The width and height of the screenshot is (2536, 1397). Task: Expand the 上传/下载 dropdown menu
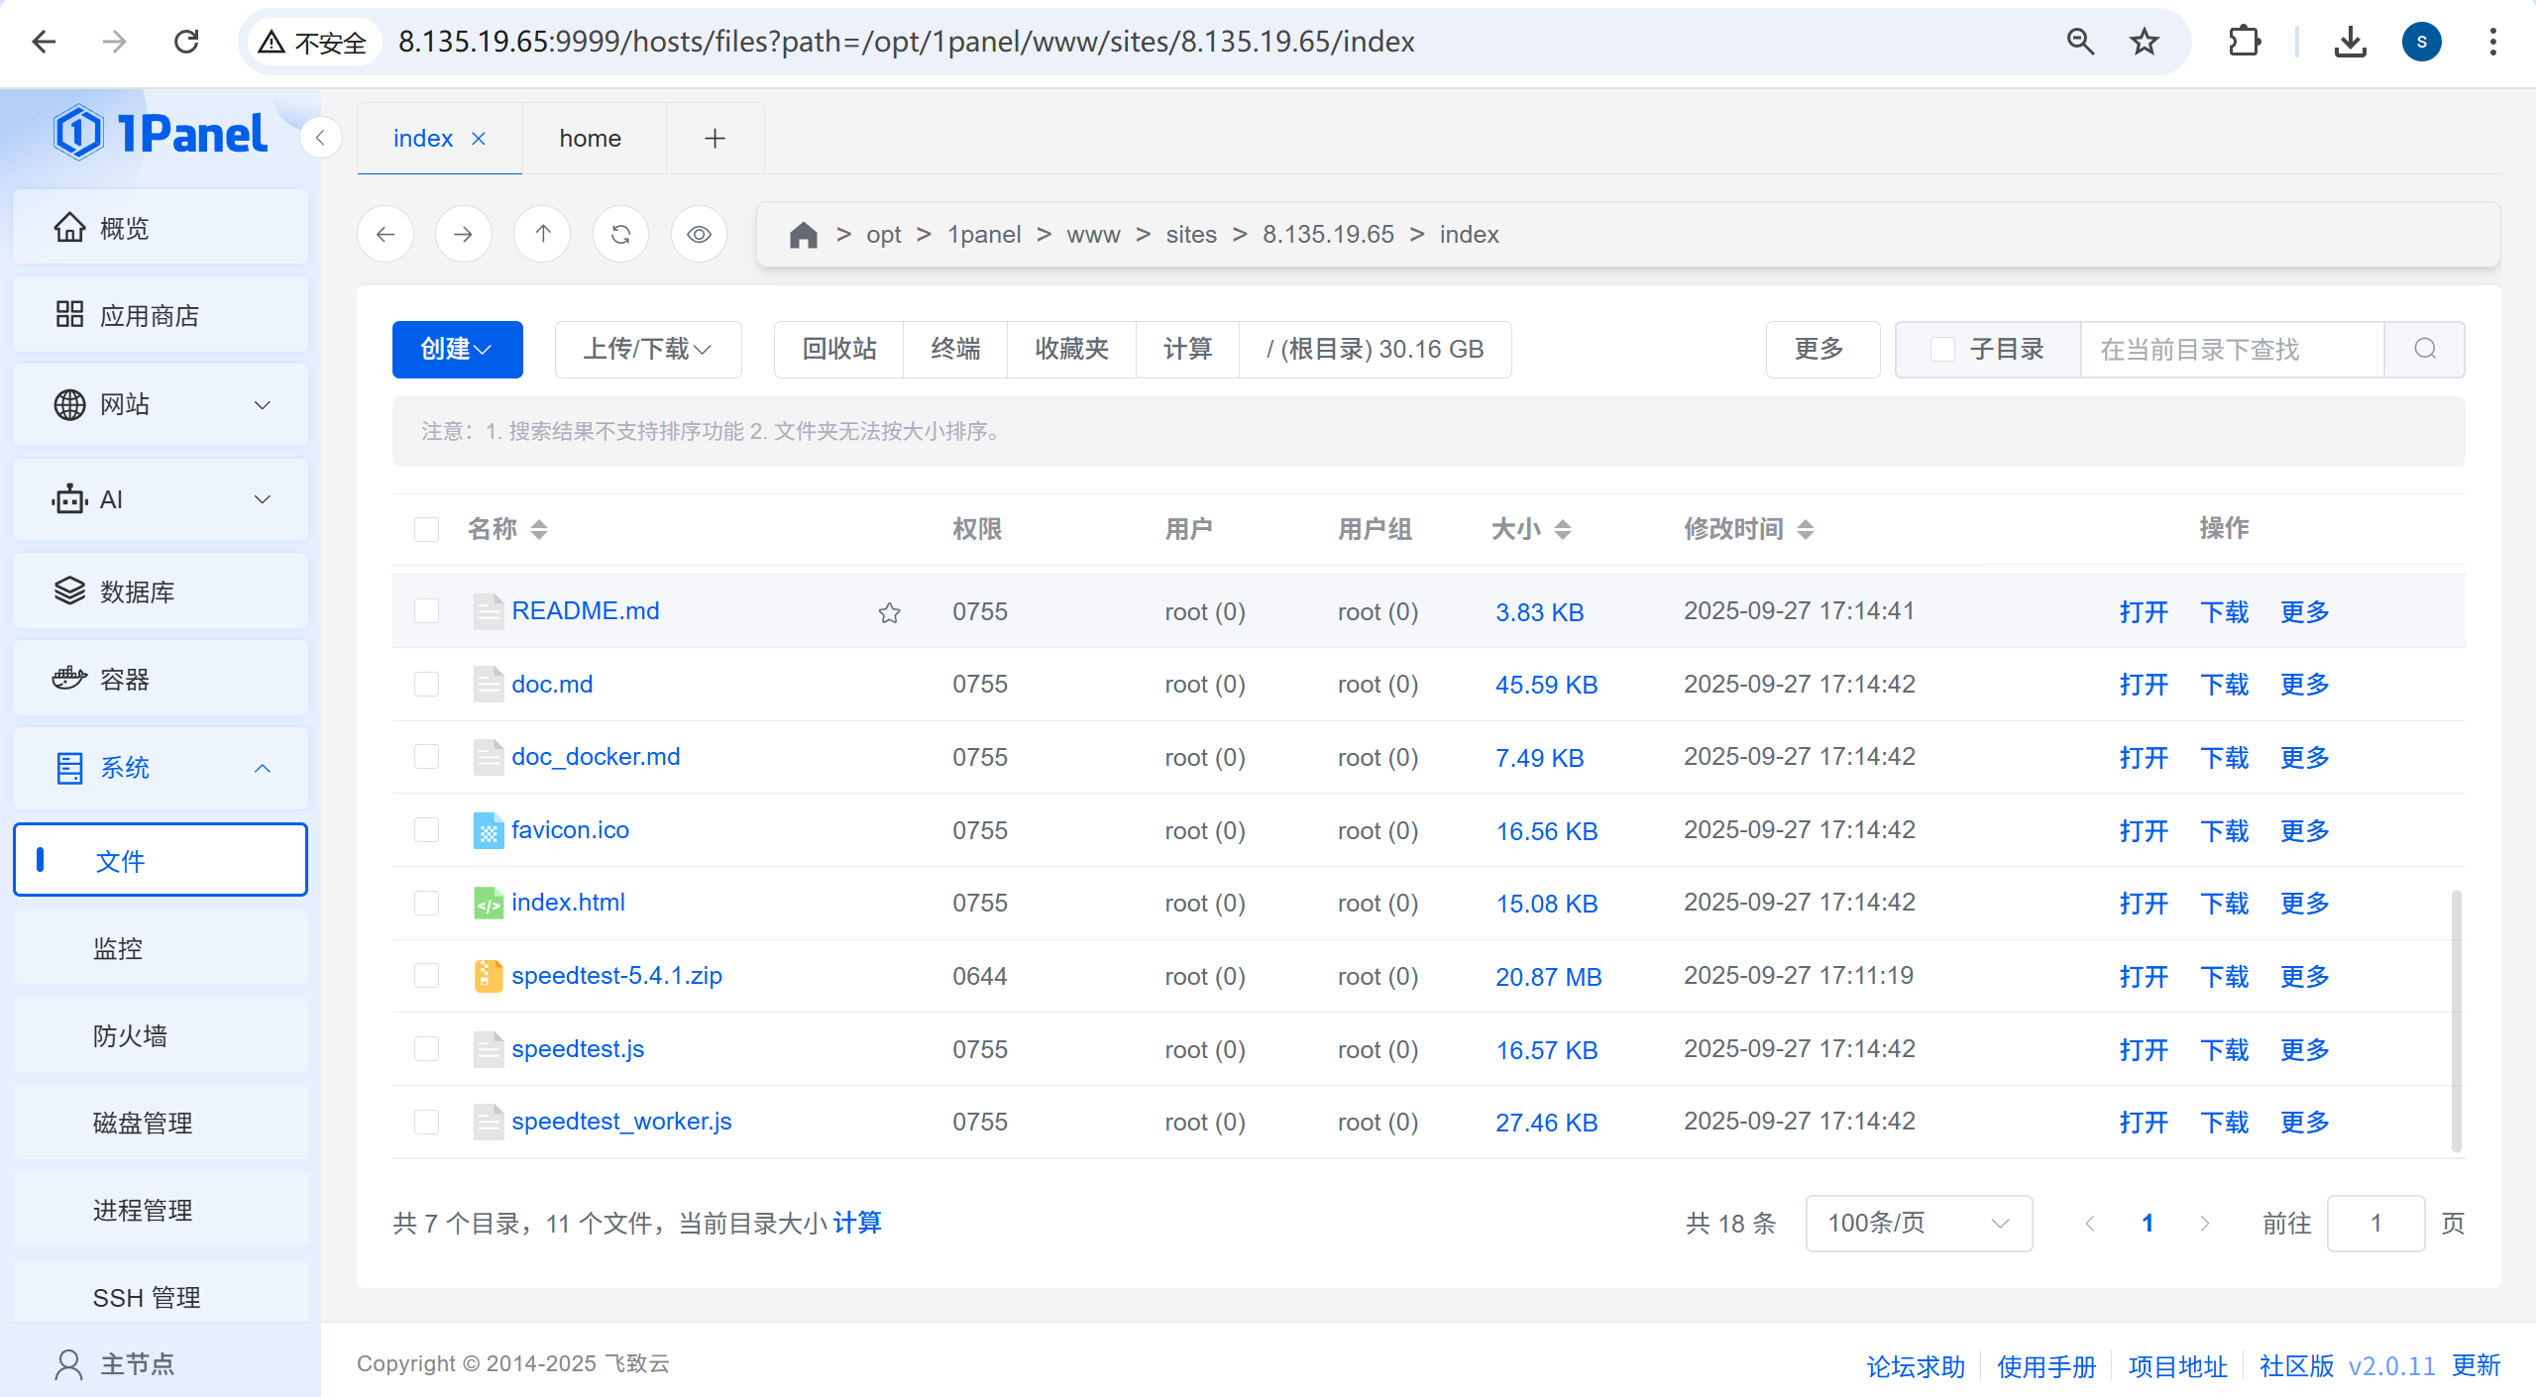click(x=647, y=349)
